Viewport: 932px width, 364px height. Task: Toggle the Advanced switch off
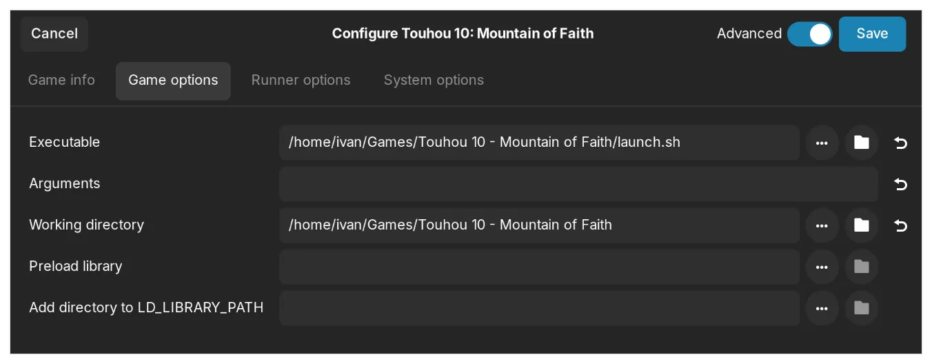point(809,34)
